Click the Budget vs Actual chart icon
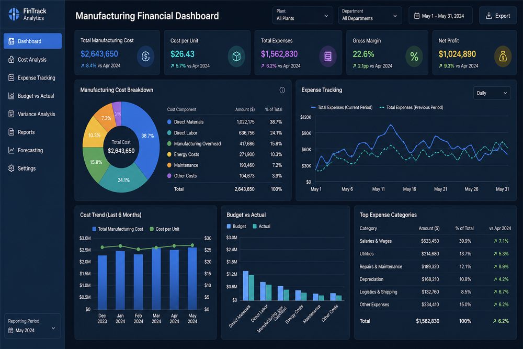Viewport: 523px width, 349px height. [12, 96]
